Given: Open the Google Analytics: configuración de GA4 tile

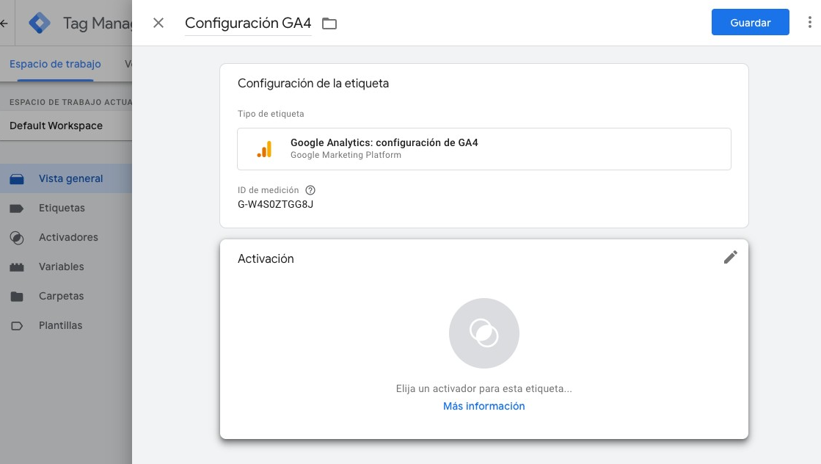Looking at the screenshot, I should pyautogui.click(x=484, y=148).
